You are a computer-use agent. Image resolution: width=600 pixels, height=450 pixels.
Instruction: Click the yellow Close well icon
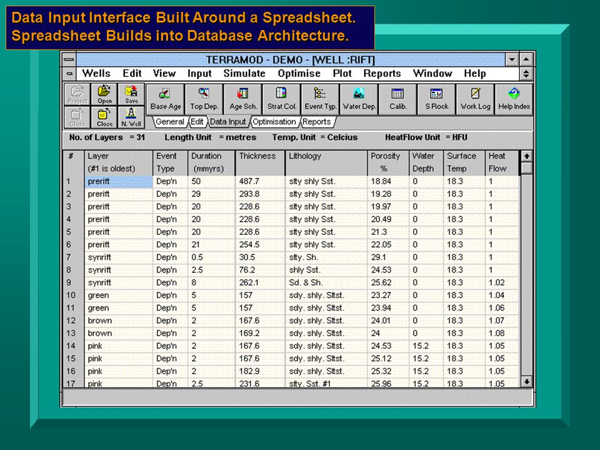pos(104,117)
